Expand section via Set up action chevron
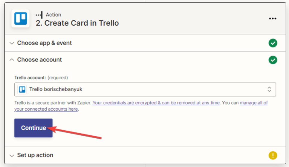 tap(12, 156)
